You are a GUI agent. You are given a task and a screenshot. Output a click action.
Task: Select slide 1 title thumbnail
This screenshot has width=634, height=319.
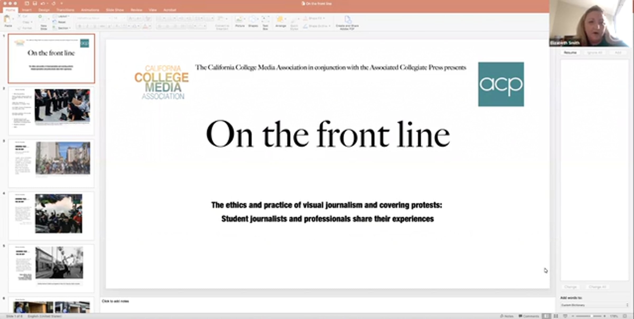51,58
